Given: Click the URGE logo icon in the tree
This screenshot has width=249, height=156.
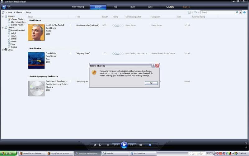Looking at the screenshot, I should tap(6, 50).
